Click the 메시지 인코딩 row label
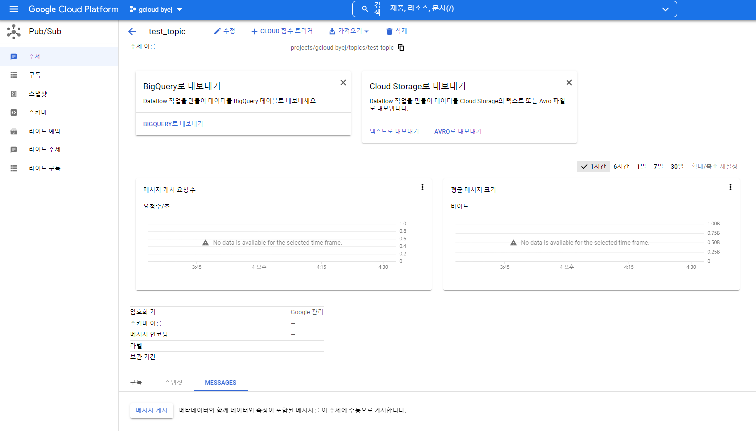 pos(149,334)
